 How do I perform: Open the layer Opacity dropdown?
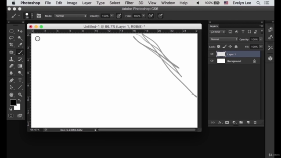coord(261,39)
